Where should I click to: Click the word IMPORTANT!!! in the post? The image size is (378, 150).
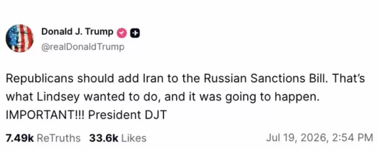point(46,115)
